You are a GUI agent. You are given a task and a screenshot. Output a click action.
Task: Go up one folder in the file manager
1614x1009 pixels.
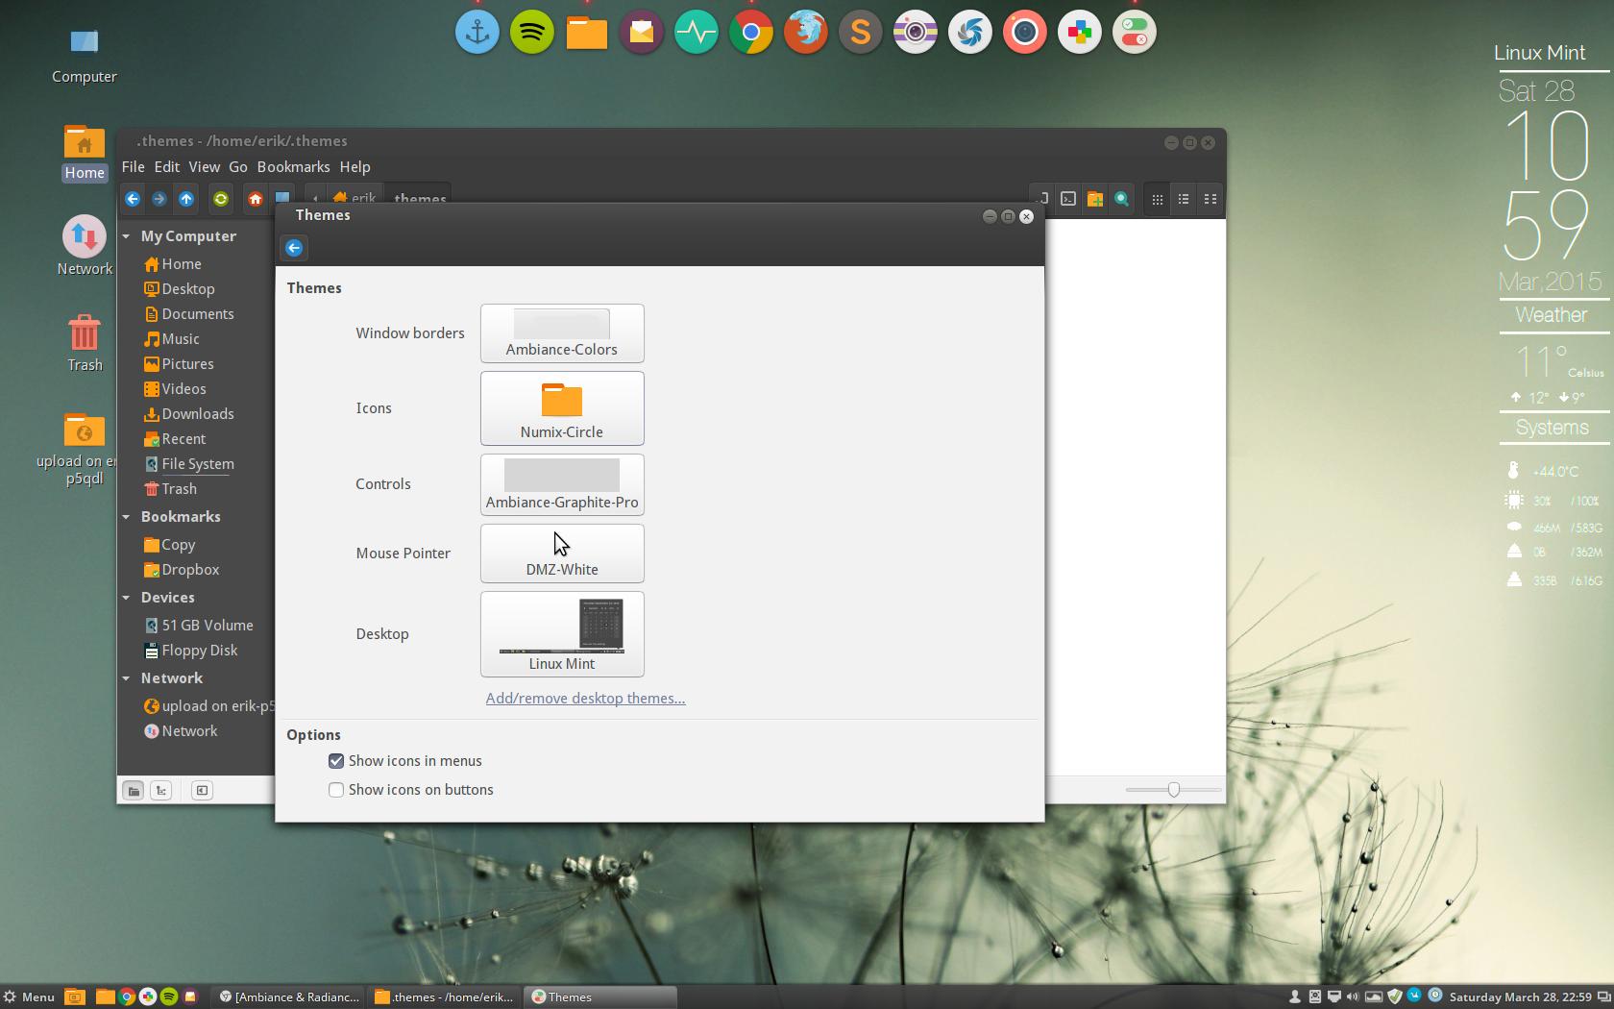tap(186, 199)
